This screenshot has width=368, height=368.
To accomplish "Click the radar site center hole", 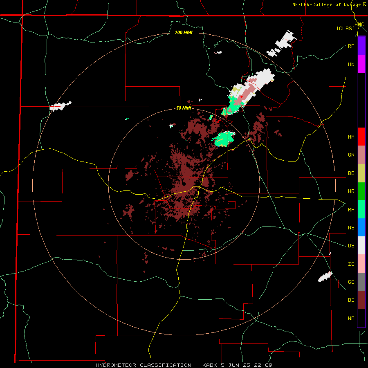I will coord(184,183).
